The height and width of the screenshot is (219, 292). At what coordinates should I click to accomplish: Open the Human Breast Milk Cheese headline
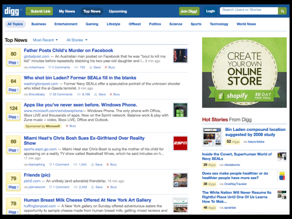pos(87,200)
